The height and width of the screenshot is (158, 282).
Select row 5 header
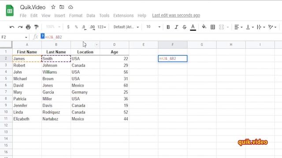pos(6,79)
